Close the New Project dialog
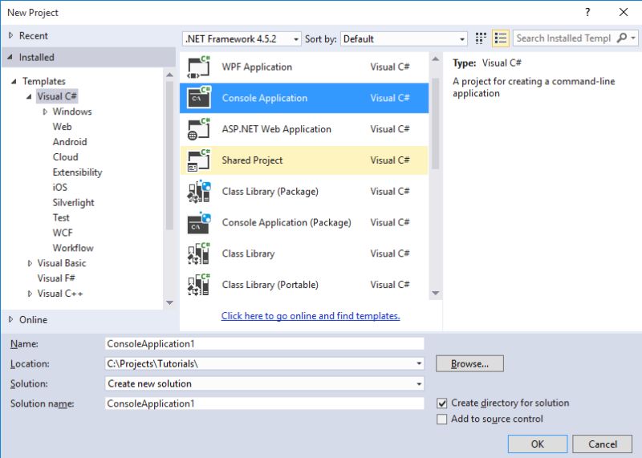This screenshot has width=642, height=458. click(x=624, y=12)
